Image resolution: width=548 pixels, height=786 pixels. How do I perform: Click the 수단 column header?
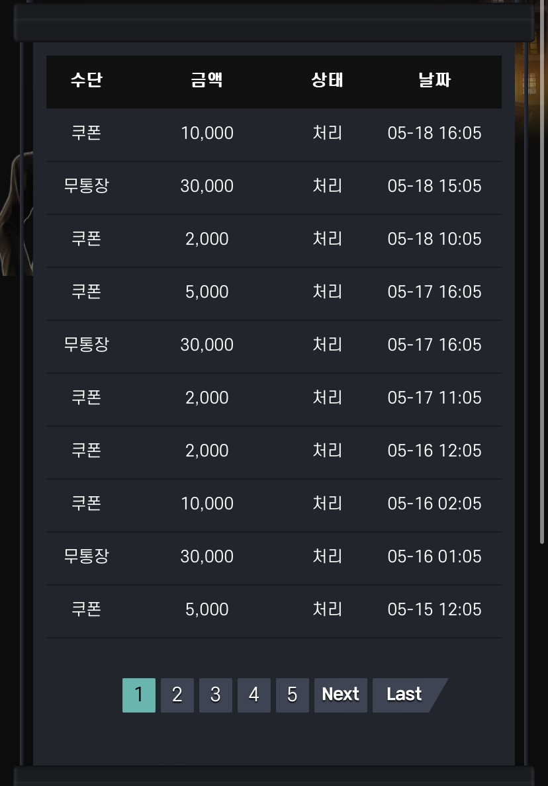click(86, 79)
